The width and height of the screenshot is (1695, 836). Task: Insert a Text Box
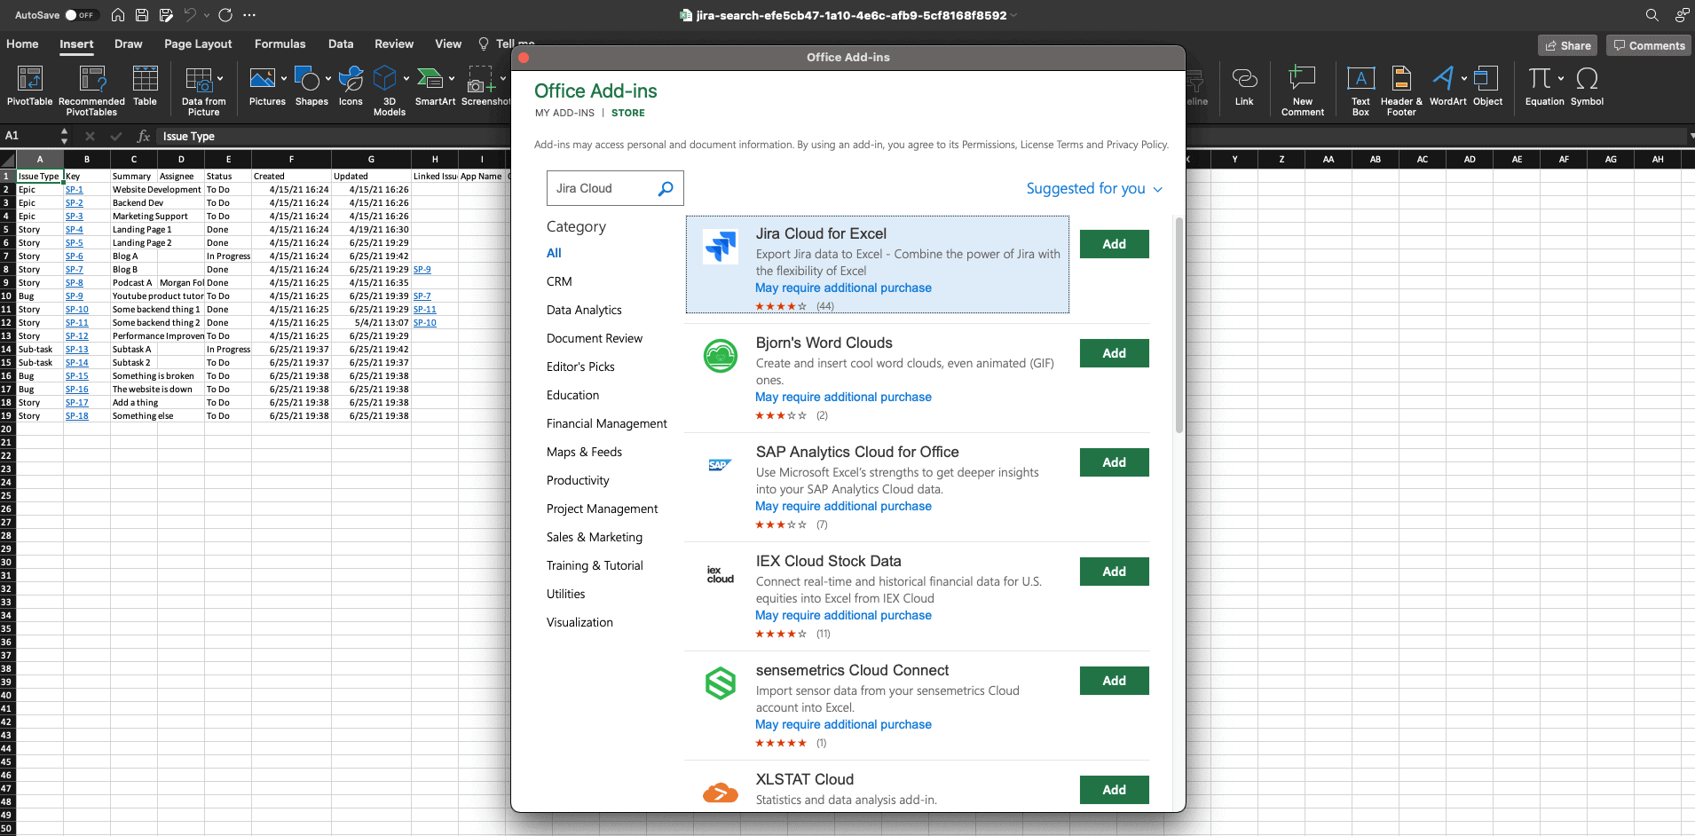[x=1360, y=91]
